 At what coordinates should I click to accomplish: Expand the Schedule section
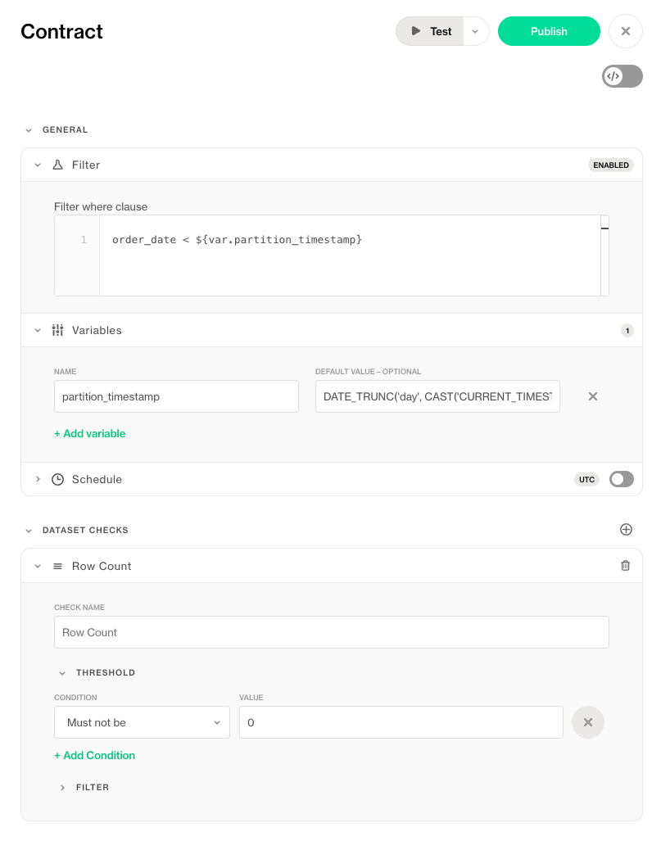pos(38,479)
